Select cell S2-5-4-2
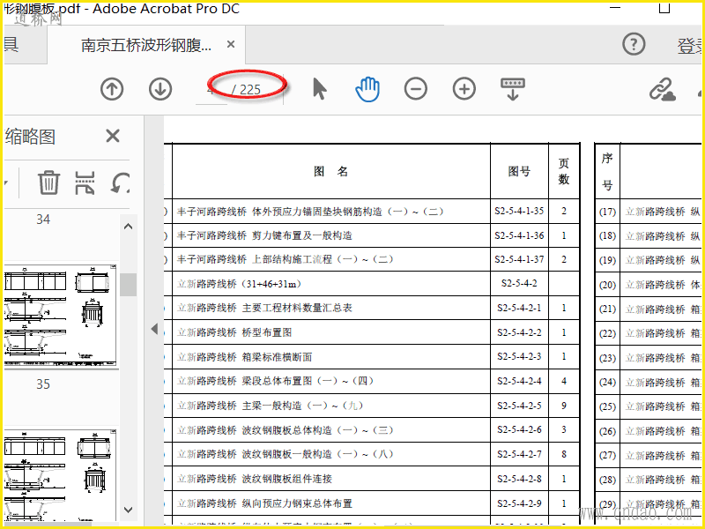Image resolution: width=705 pixels, height=529 pixels. [x=519, y=284]
